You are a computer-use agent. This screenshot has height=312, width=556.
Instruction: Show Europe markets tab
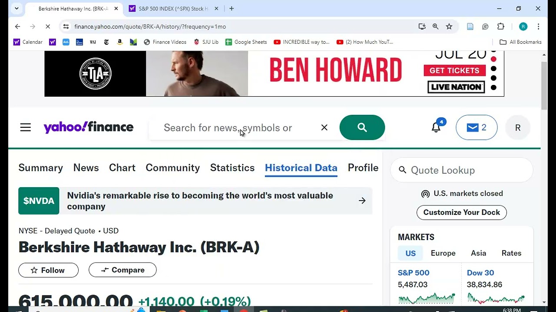point(443,253)
